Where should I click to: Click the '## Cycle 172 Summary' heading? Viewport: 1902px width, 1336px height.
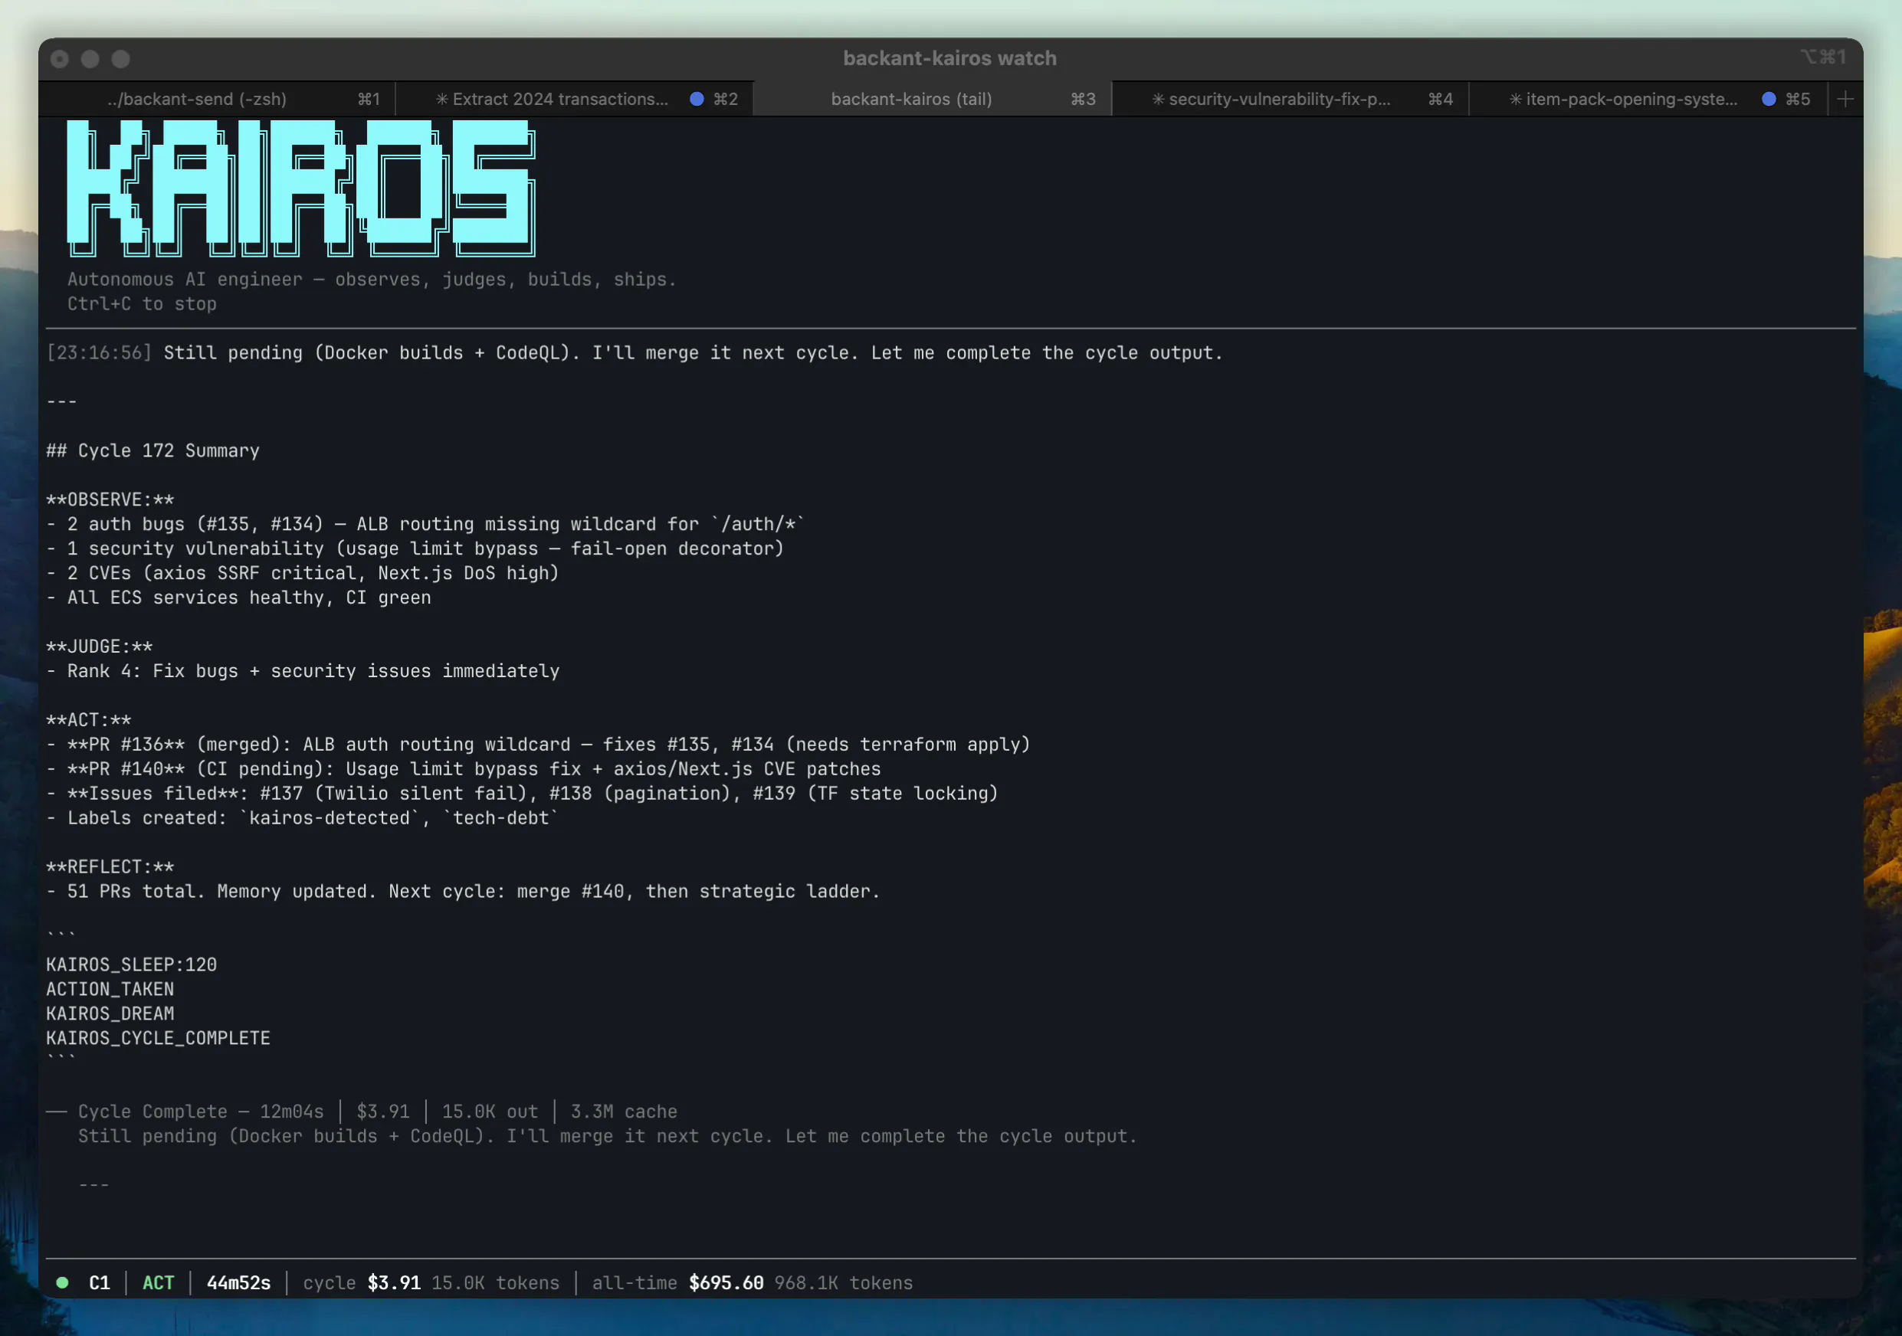(x=153, y=450)
